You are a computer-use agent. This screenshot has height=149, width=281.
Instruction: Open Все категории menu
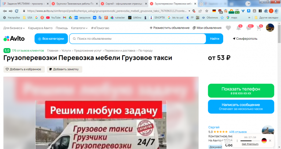click(51, 39)
